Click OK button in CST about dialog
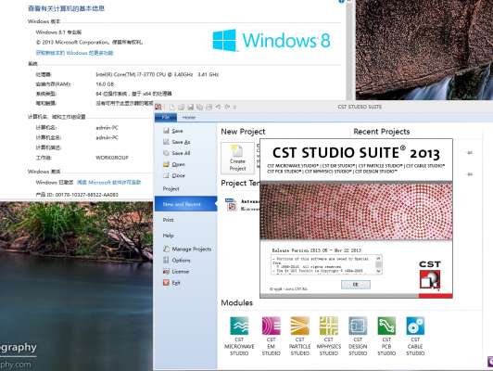 (356, 285)
